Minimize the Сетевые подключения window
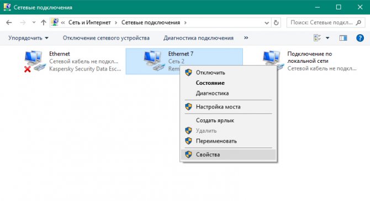The width and height of the screenshot is (370, 201). point(318,7)
